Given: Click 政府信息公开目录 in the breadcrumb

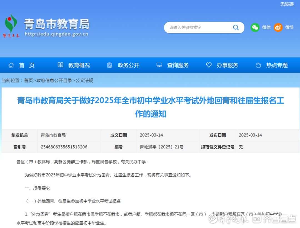Looking at the screenshot, I should coord(54,80).
